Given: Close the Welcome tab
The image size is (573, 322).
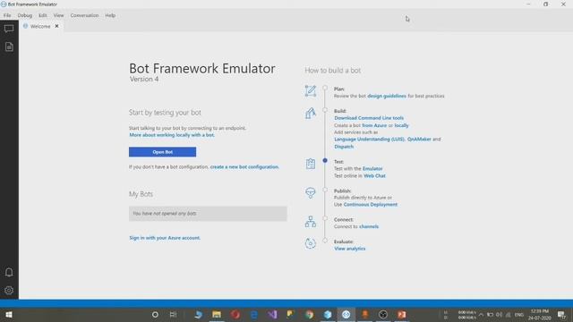Looking at the screenshot, I should coord(56,26).
